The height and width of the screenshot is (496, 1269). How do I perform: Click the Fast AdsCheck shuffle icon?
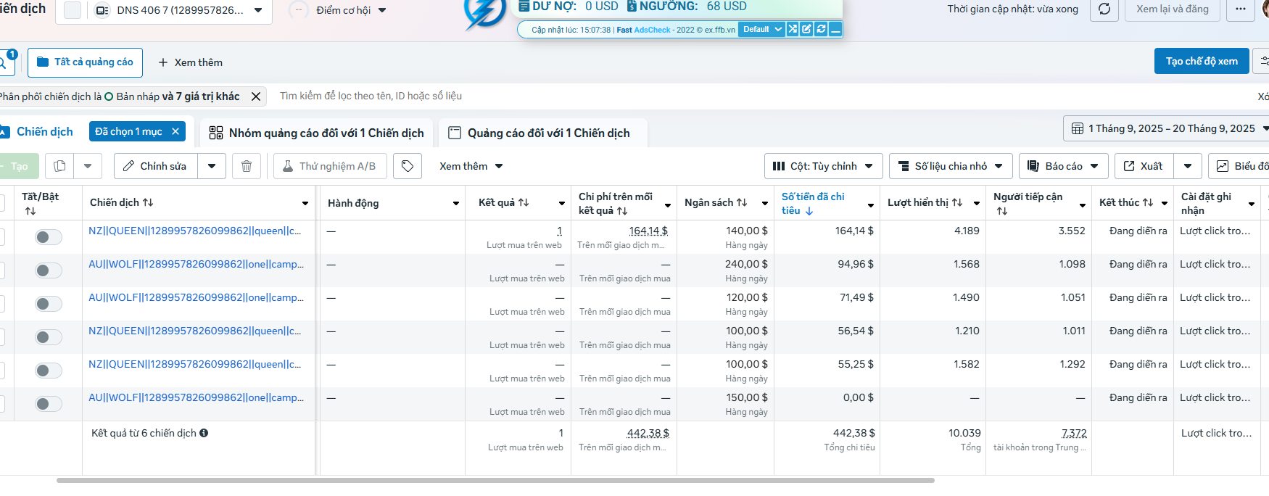(793, 30)
